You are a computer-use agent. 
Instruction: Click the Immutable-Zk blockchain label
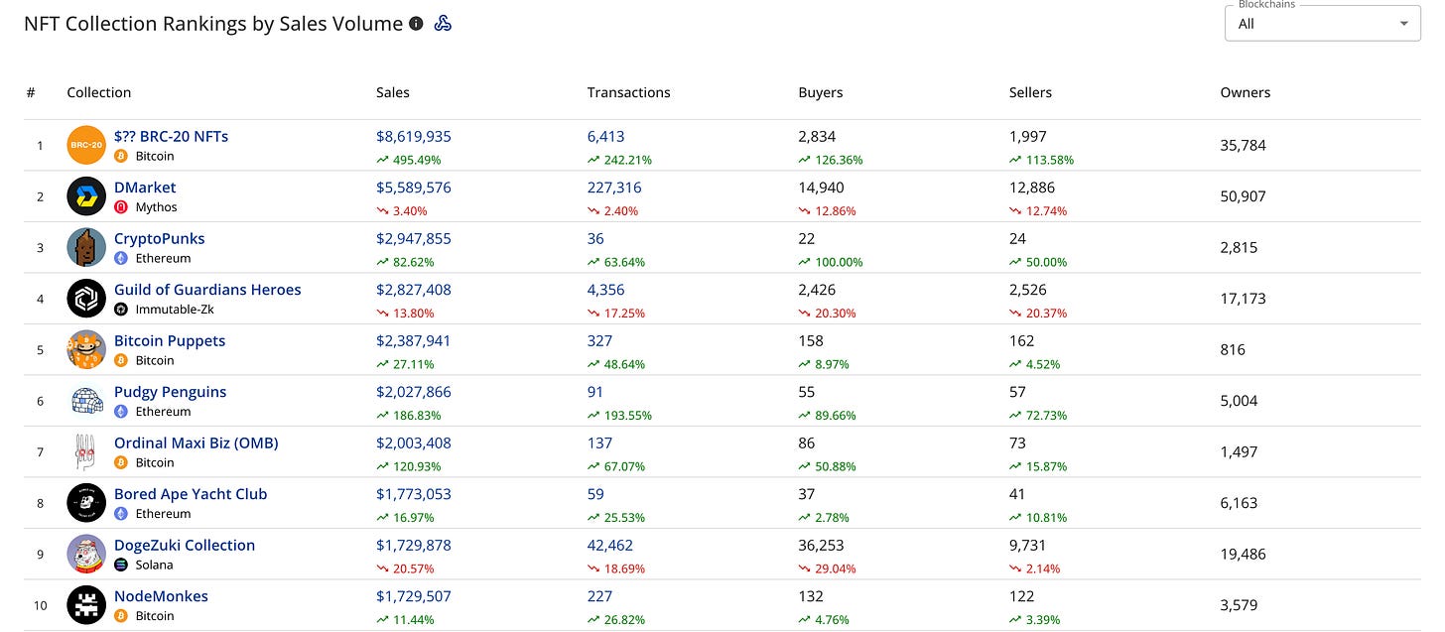pyautogui.click(x=175, y=310)
